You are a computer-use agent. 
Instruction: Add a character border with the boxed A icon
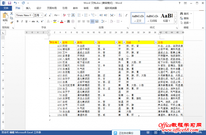(73, 15)
